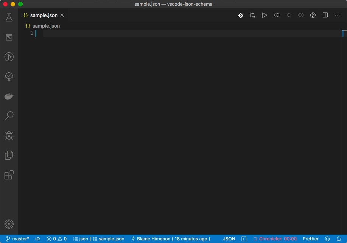Image resolution: width=347 pixels, height=243 pixels.
Task: Open the editor More Actions menu
Action: point(337,15)
